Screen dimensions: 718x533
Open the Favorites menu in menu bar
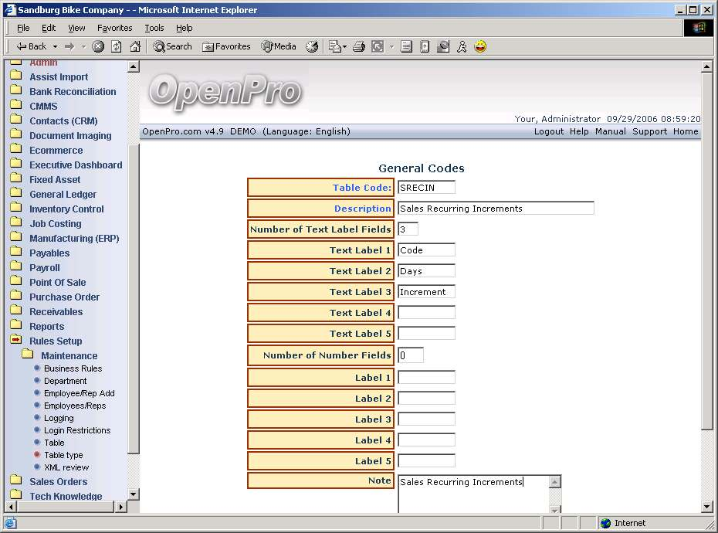click(x=114, y=28)
